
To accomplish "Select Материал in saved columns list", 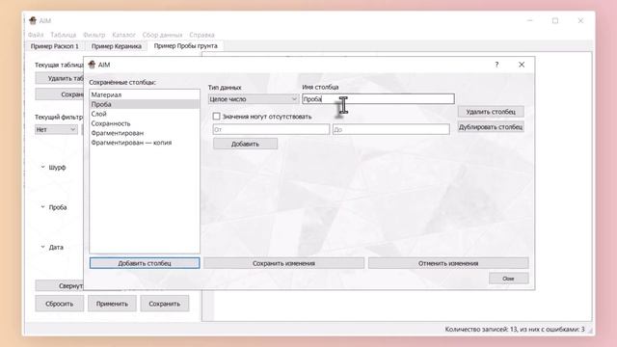I will click(145, 94).
